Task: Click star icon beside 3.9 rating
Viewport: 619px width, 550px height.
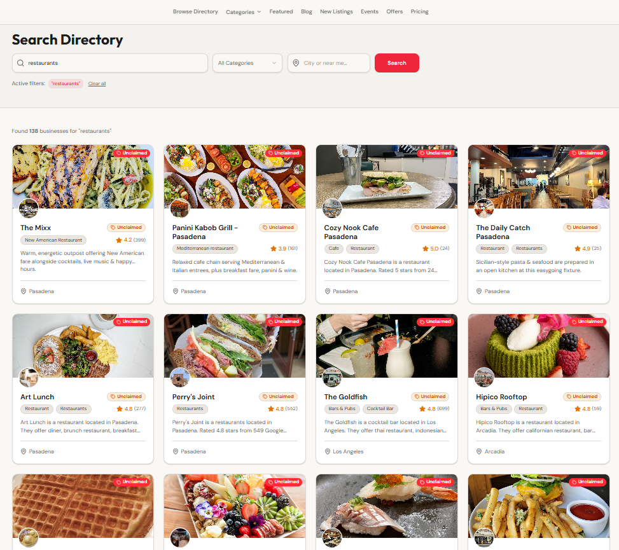Action: 273,249
